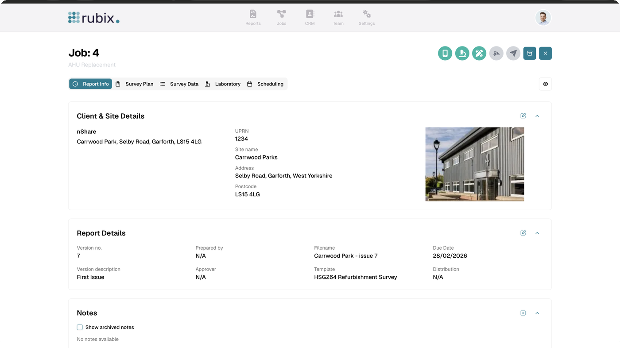Go to Jobs in the top navigation
The height and width of the screenshot is (348, 620).
[x=282, y=18]
